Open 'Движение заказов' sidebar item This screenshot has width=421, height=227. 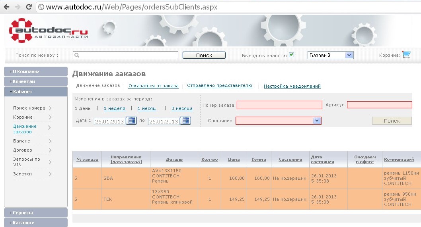click(25, 129)
